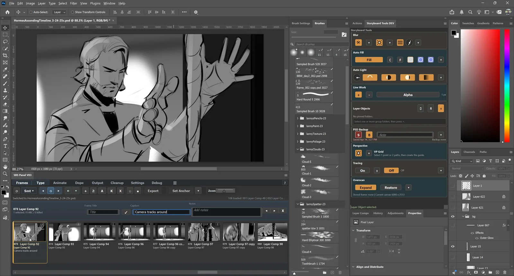Click the Share icon in top bar
The height and width of the screenshot is (276, 514).
tap(452, 12)
